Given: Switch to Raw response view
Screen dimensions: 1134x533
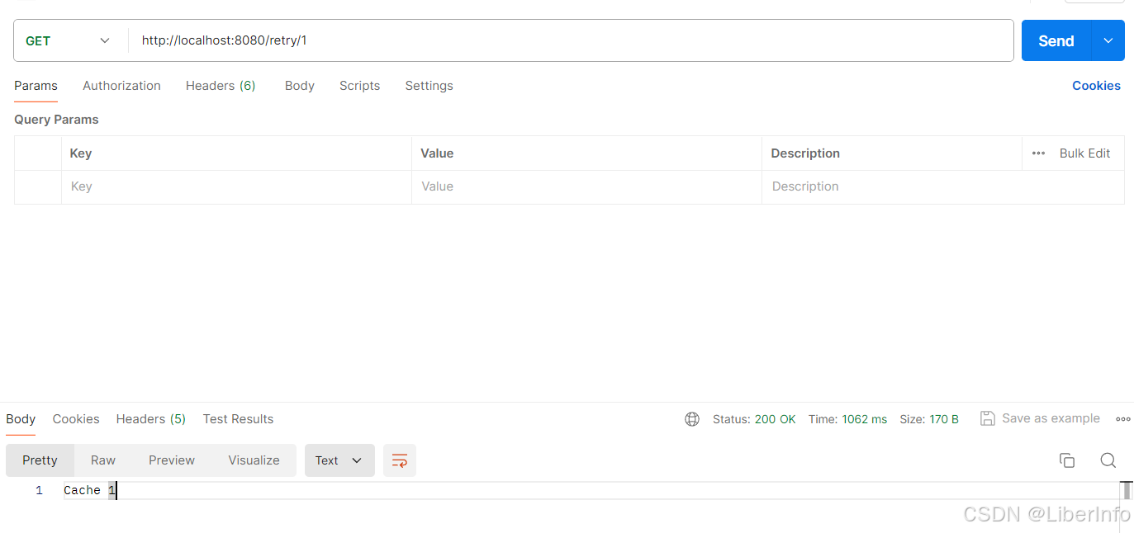Looking at the screenshot, I should pyautogui.click(x=102, y=460).
